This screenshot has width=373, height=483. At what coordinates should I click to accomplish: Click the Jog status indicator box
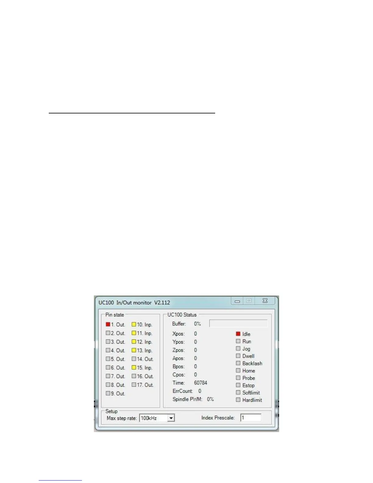(x=238, y=348)
